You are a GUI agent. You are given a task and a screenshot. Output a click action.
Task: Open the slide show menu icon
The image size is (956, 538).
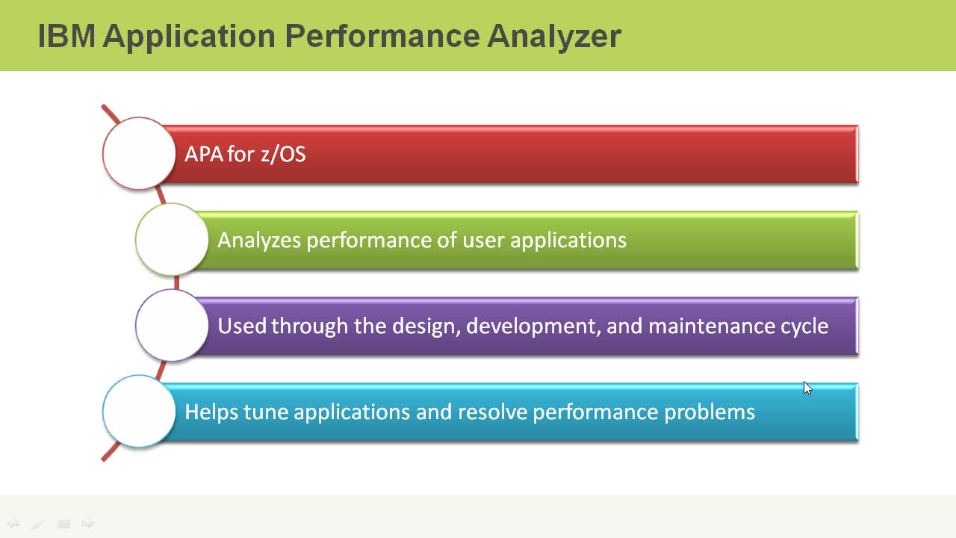(63, 525)
